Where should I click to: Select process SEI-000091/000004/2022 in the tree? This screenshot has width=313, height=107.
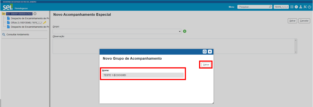pyautogui.click(x=19, y=14)
